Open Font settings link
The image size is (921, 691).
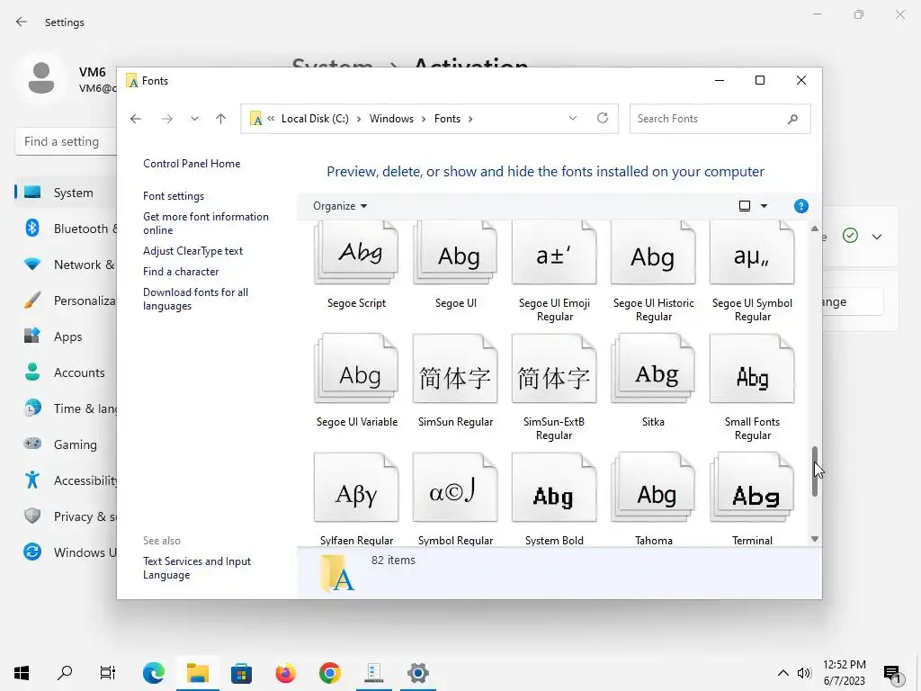(174, 195)
